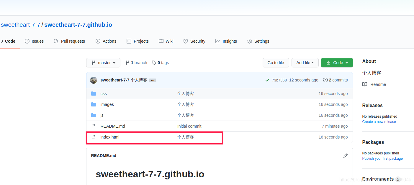
Task: Switch to the Wiki tab
Action: pyautogui.click(x=166, y=41)
